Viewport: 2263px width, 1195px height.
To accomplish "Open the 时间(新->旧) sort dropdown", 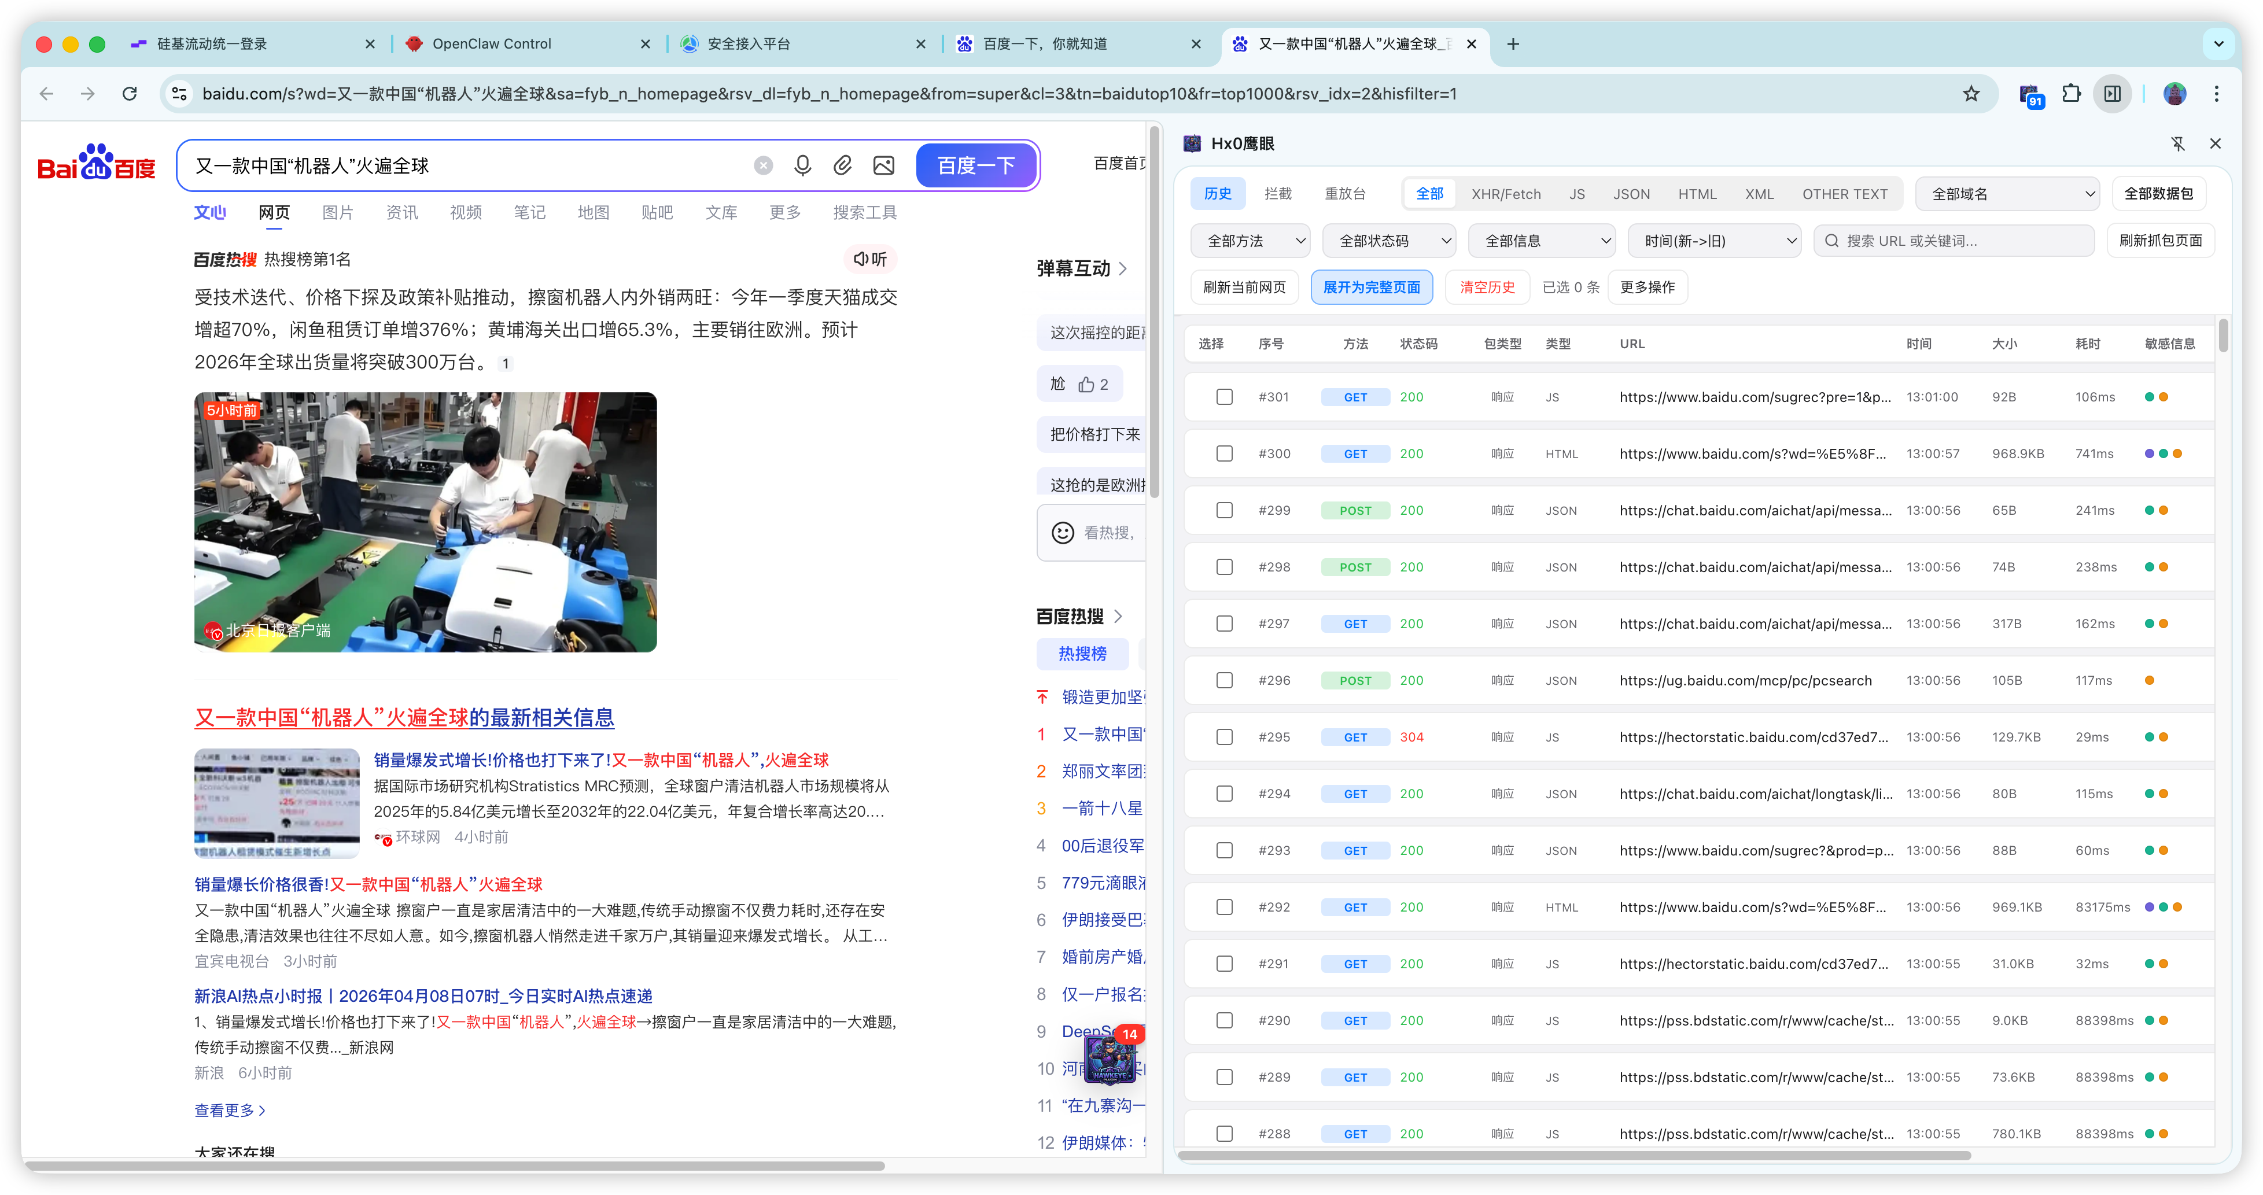I will coord(1714,241).
